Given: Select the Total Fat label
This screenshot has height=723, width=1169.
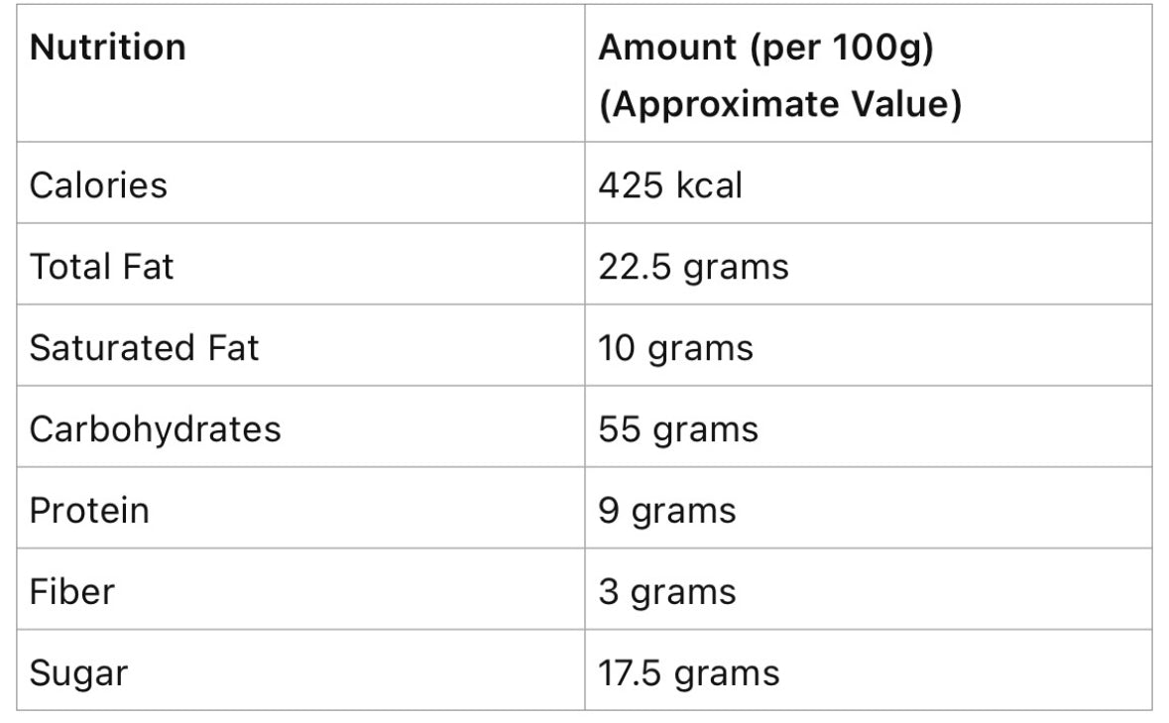Looking at the screenshot, I should tap(101, 267).
